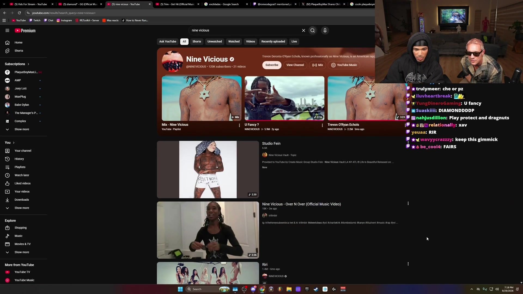Open options menu for Riri video
The width and height of the screenshot is (523, 294).
(408, 264)
